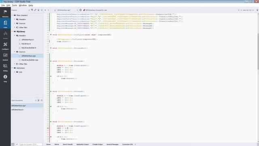The height and width of the screenshot is (146, 259).
Task: Click the Open Documents close icon
Action: [x=42, y=100]
